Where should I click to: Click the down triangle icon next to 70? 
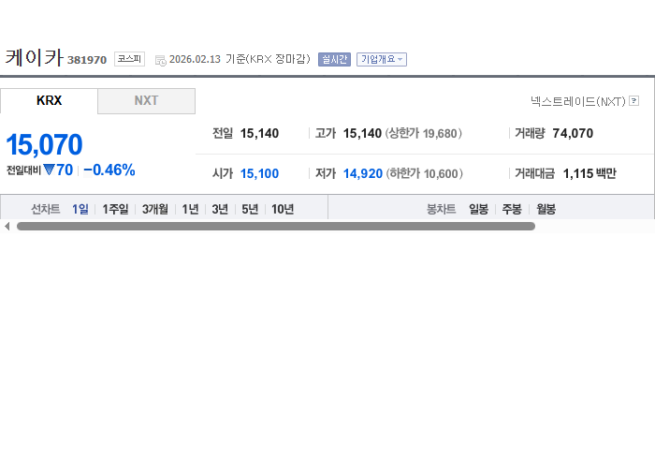coord(49,170)
